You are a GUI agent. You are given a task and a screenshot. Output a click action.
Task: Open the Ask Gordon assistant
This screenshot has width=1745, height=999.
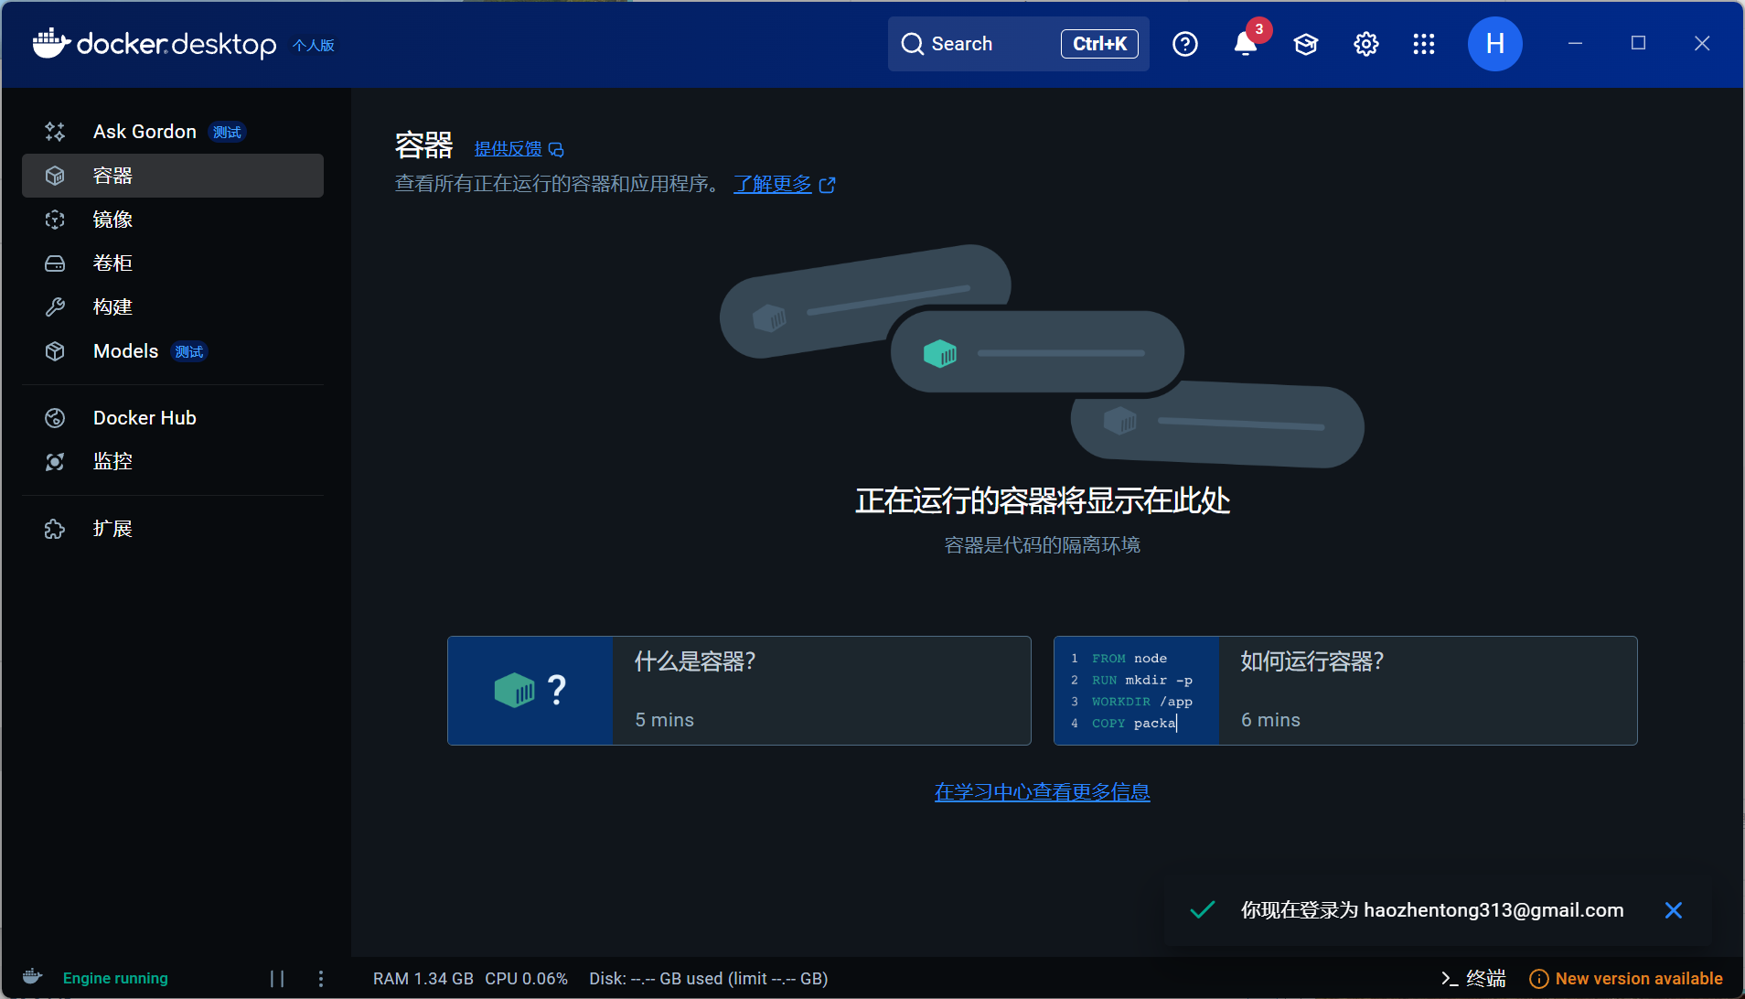(x=144, y=131)
